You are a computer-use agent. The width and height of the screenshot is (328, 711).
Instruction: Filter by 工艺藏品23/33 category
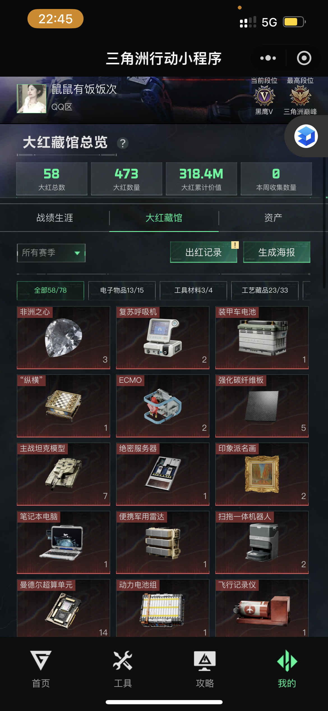point(265,290)
